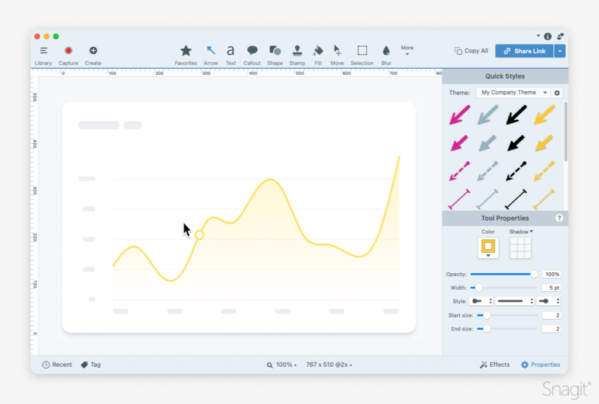Viewport: 599px width, 404px height.
Task: Click the circle marker on the chart line
Action: (199, 235)
